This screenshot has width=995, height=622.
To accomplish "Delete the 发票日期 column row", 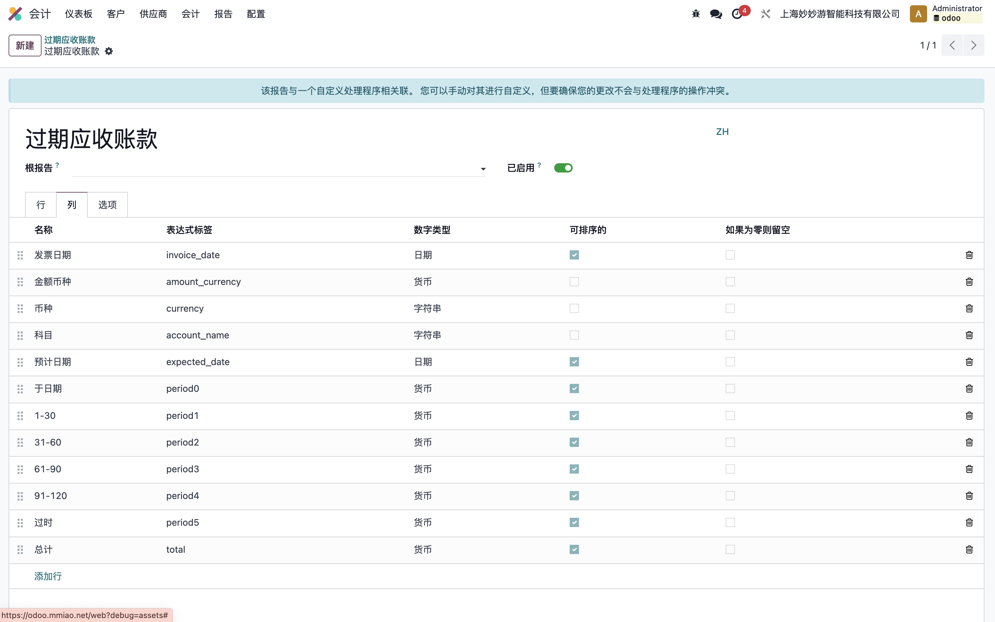I will [x=969, y=255].
